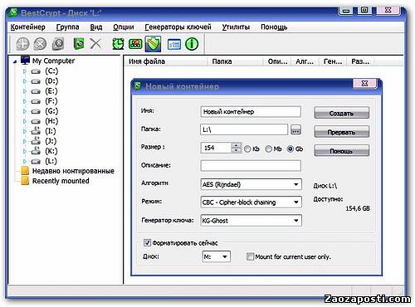Click the green info toolbar icon

pos(192,44)
